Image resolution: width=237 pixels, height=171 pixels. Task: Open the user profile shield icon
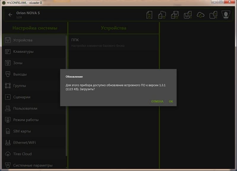pos(226,15)
